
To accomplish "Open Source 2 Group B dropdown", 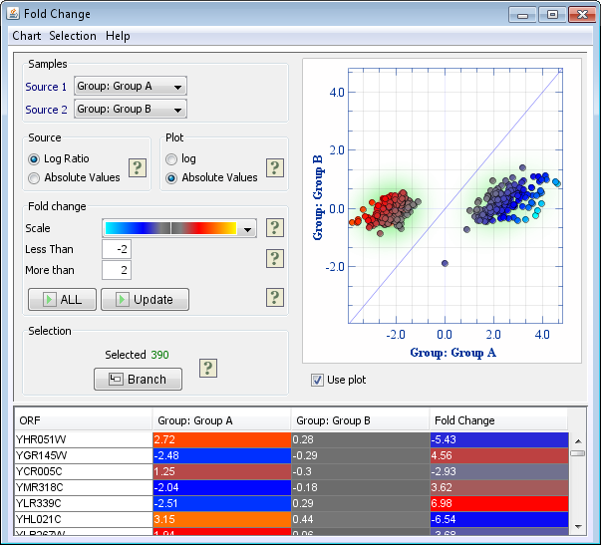I will pyautogui.click(x=131, y=109).
